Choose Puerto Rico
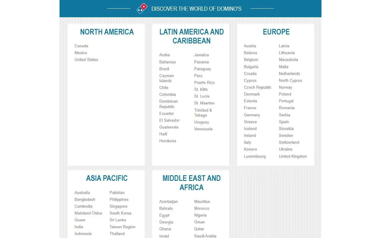This screenshot has width=381, height=238. tap(204, 82)
